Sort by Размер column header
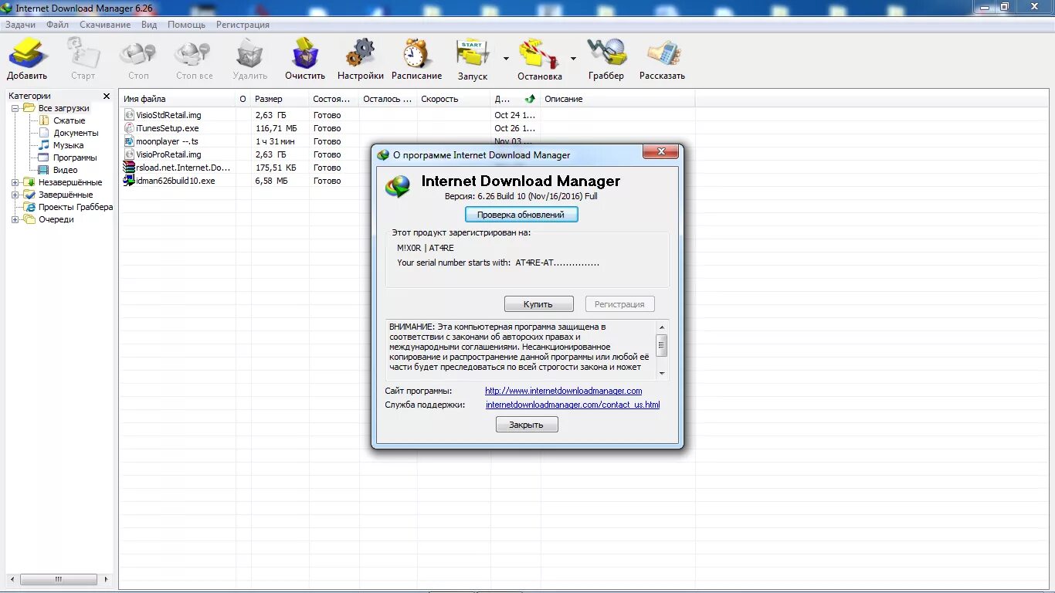 coord(280,99)
